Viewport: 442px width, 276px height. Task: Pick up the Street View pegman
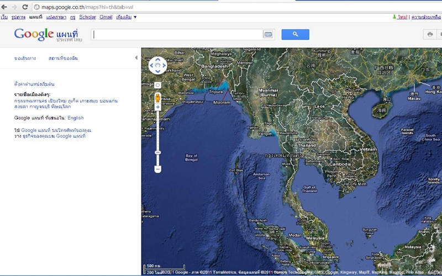point(157,98)
